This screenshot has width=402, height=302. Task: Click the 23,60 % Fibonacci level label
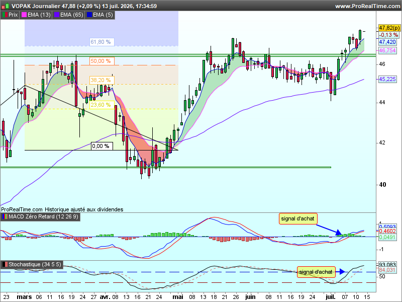[x=102, y=105]
